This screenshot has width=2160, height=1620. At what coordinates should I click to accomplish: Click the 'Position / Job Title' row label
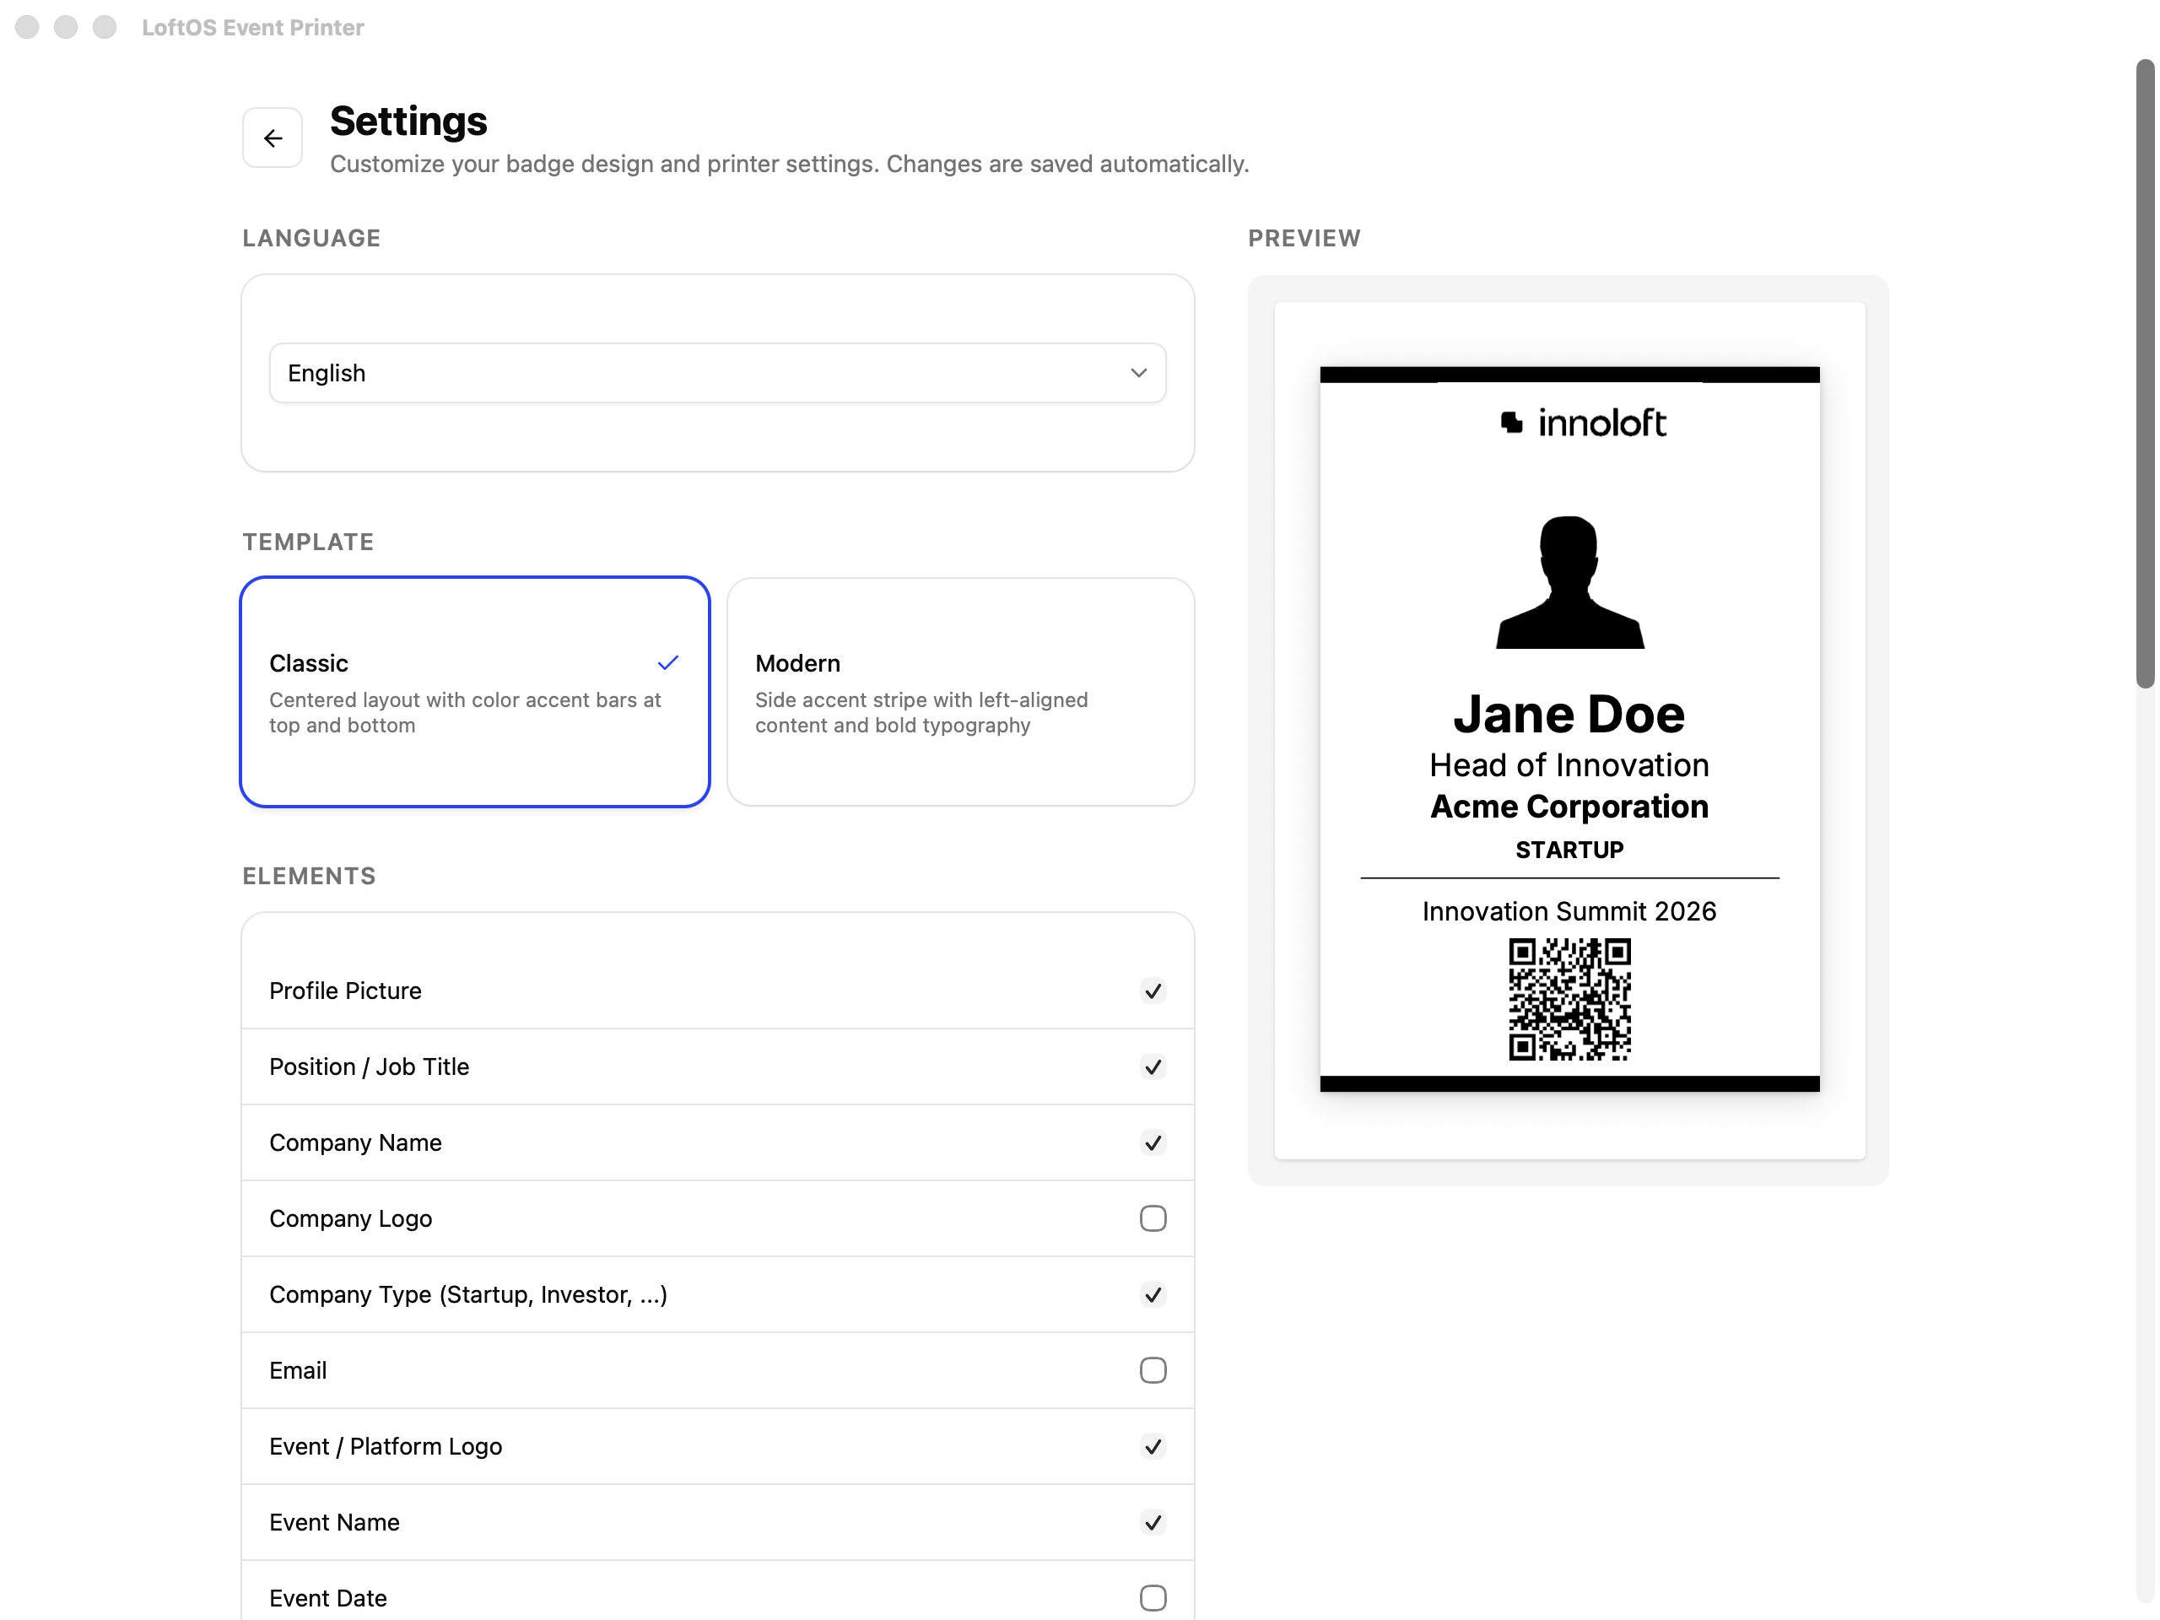coord(369,1067)
